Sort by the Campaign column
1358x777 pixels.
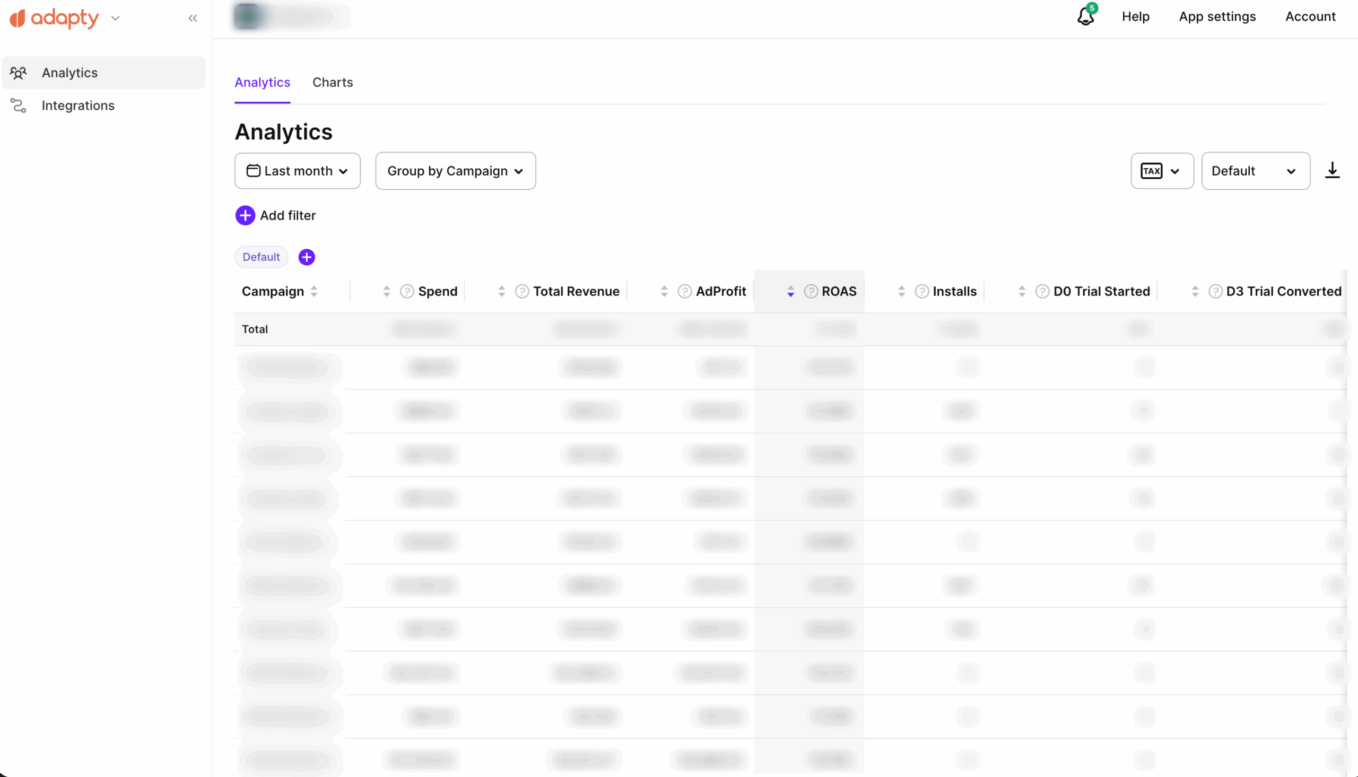(x=314, y=291)
